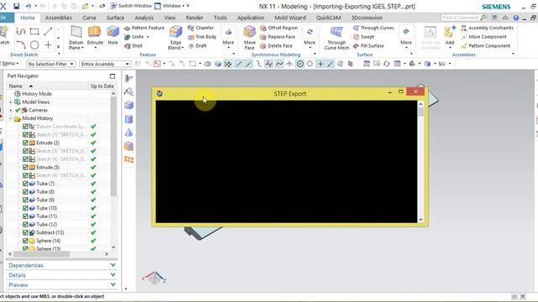The width and height of the screenshot is (538, 302).
Task: Click the Menu button on selection bar
Action: (x=9, y=64)
